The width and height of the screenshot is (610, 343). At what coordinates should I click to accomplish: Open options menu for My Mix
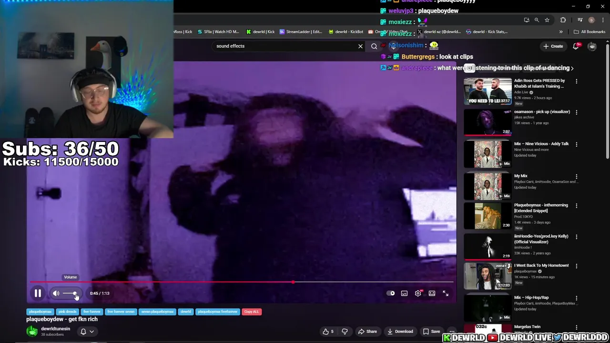576,176
